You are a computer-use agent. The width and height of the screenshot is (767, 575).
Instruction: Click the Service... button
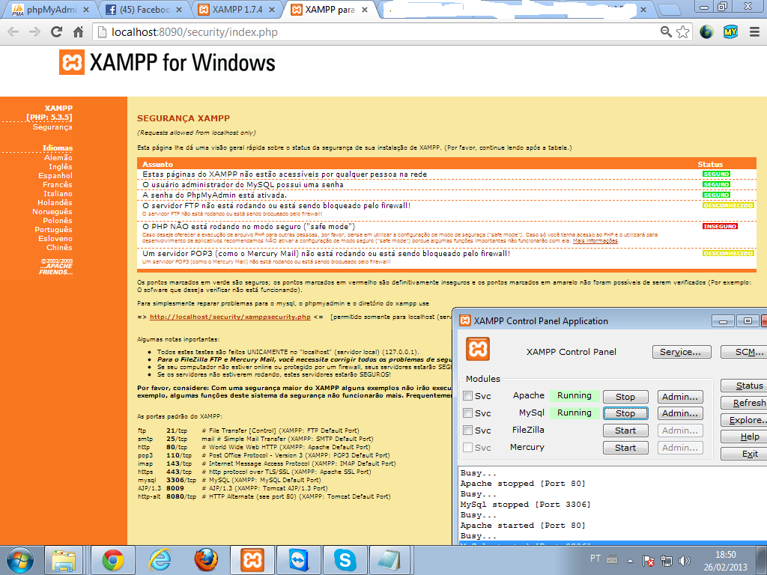682,352
